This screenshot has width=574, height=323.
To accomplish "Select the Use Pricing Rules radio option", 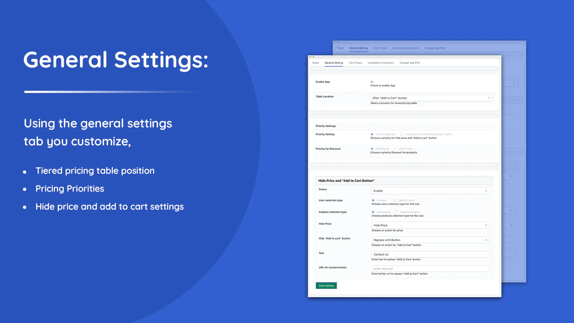I will [372, 134].
